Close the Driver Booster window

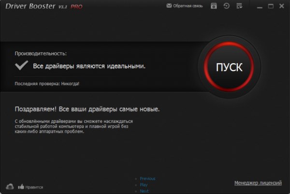pyautogui.click(x=282, y=6)
